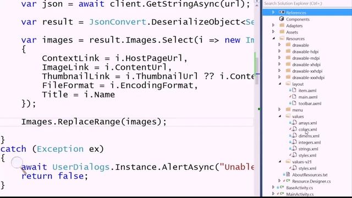352x198 pixels.
Task: Open arrays.xml file
Action: [307, 123]
